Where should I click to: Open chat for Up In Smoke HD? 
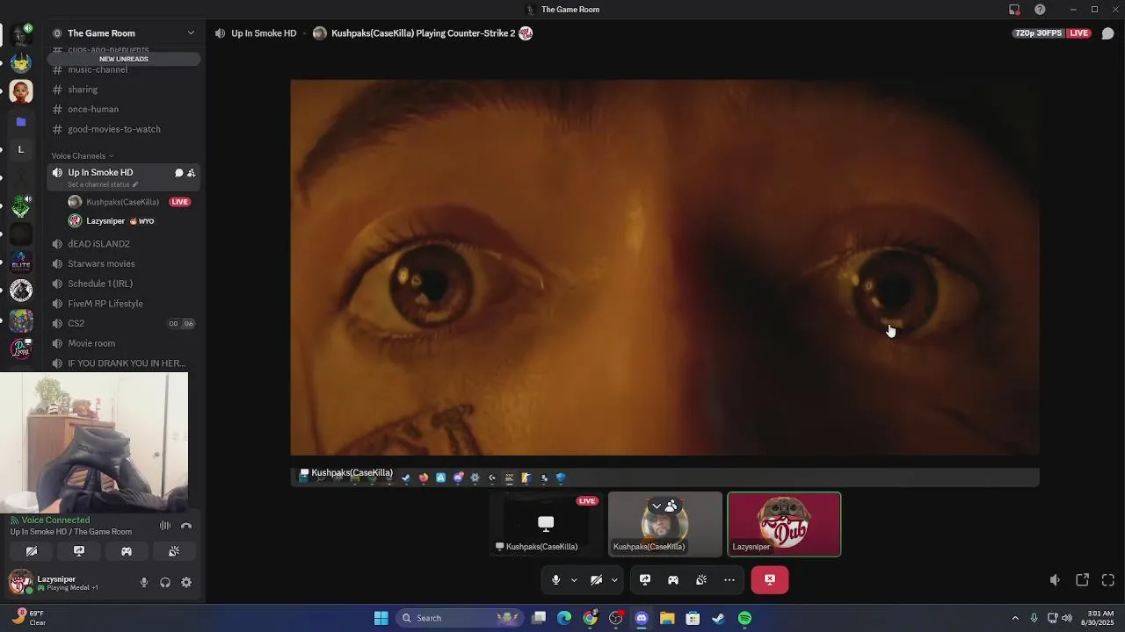coord(178,173)
